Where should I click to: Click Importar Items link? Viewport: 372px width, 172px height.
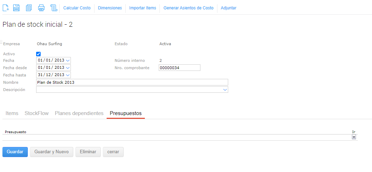[143, 8]
